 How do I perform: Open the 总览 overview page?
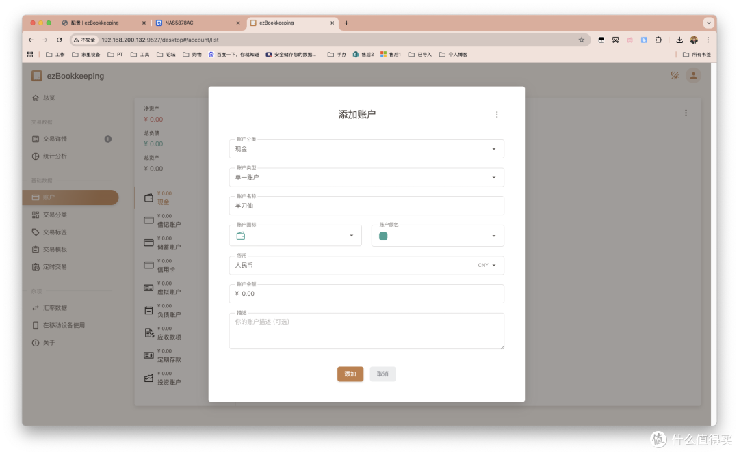(x=44, y=98)
